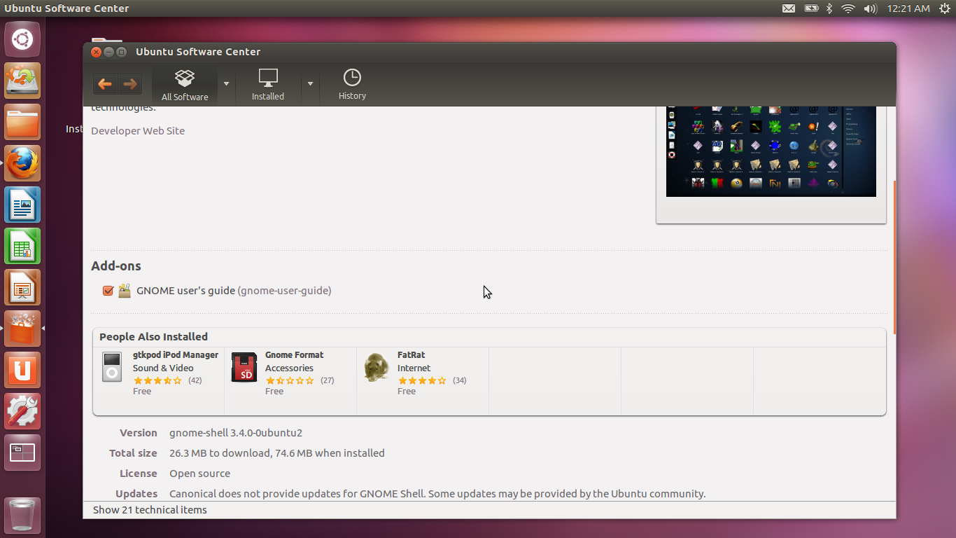Viewport: 956px width, 538px height.
Task: Open the All Software section
Action: click(x=185, y=85)
